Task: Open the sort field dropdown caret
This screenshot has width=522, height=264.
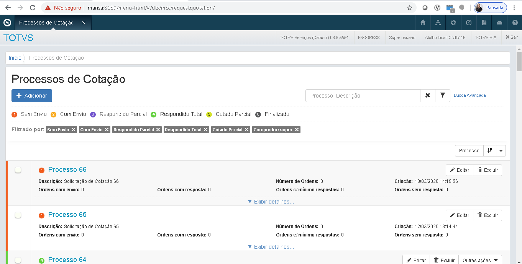Action: 501,151
